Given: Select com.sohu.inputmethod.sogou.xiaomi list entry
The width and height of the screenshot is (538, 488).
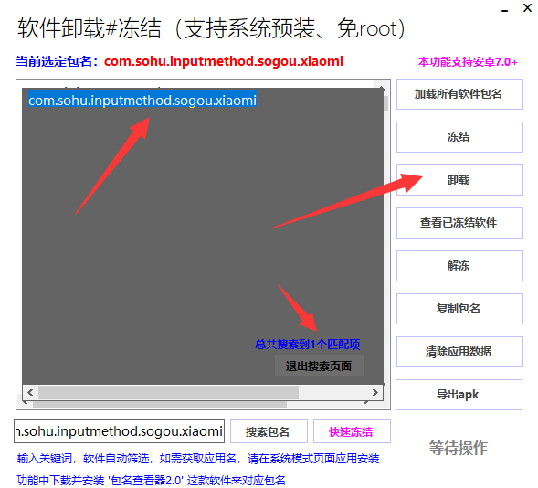Looking at the screenshot, I should [x=142, y=101].
